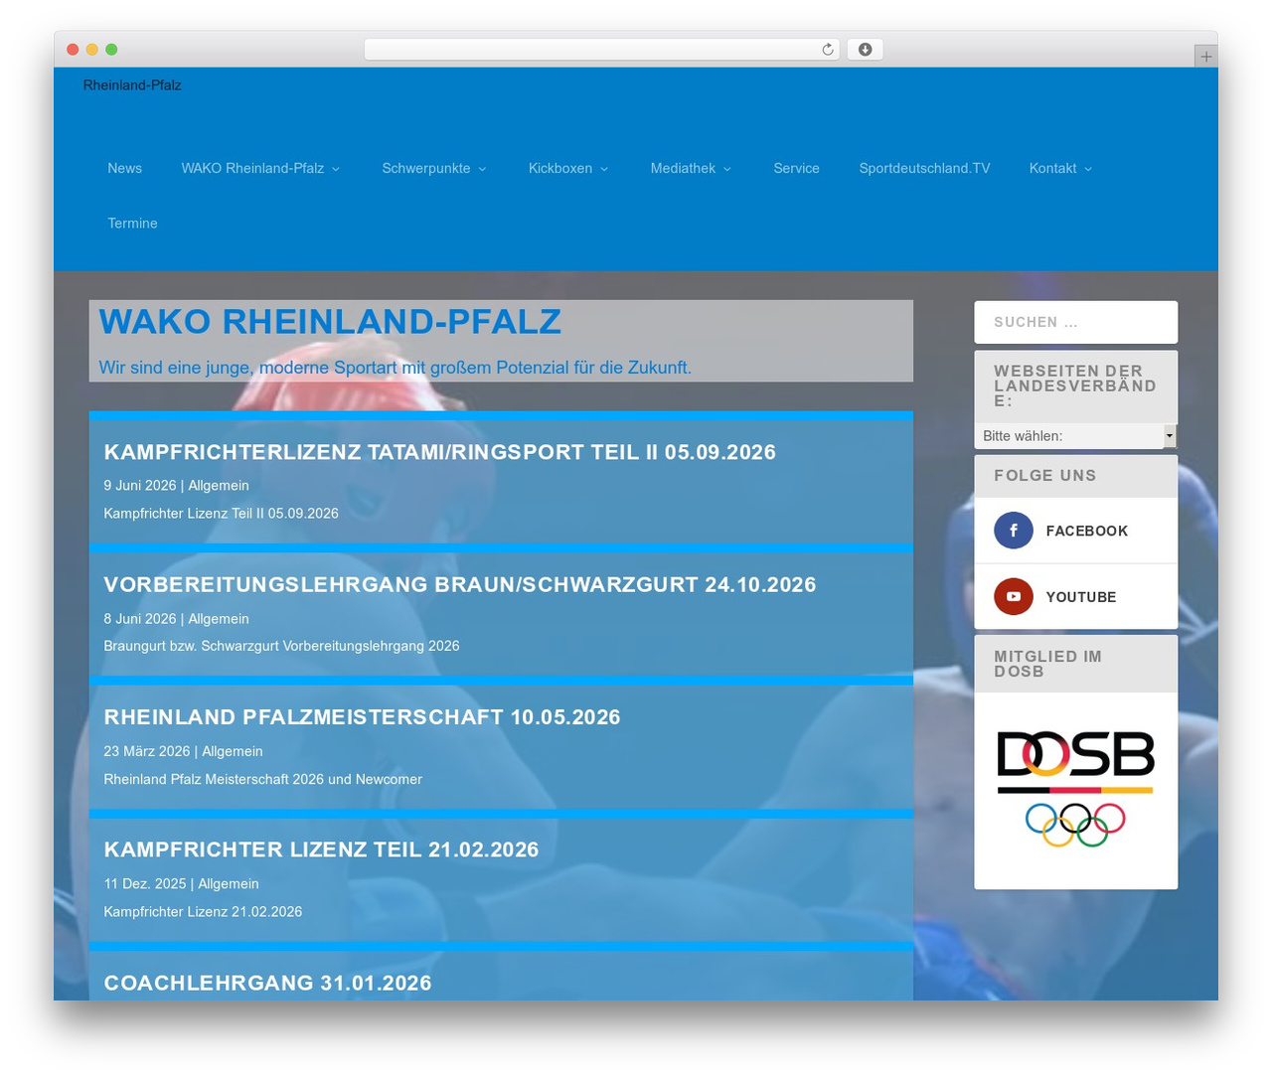
Task: Click the Rheinland-Pfalz site title text
Action: pyautogui.click(x=132, y=85)
